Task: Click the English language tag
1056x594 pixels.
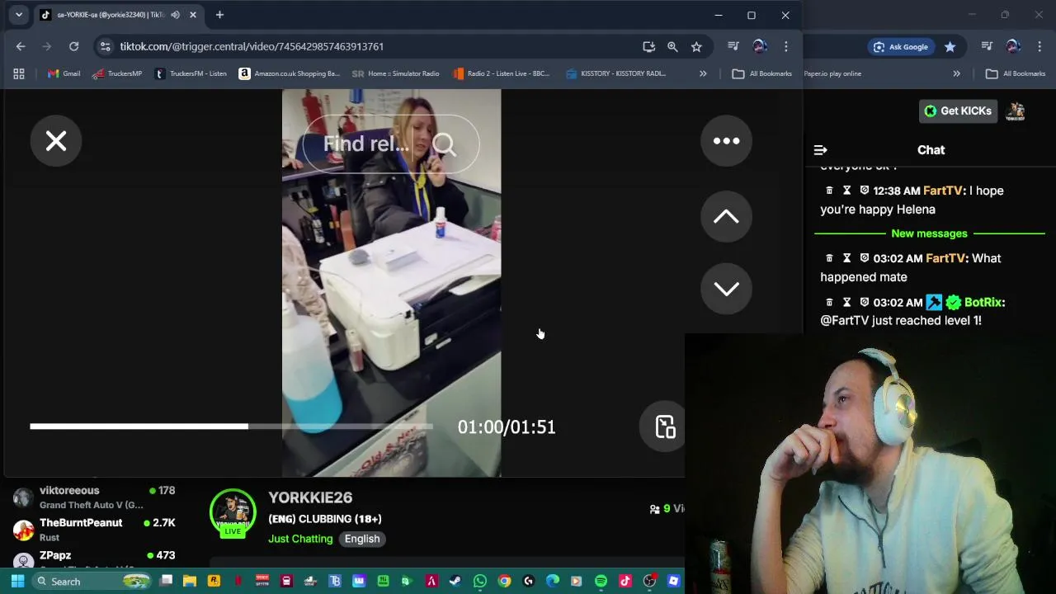Action: click(x=362, y=539)
